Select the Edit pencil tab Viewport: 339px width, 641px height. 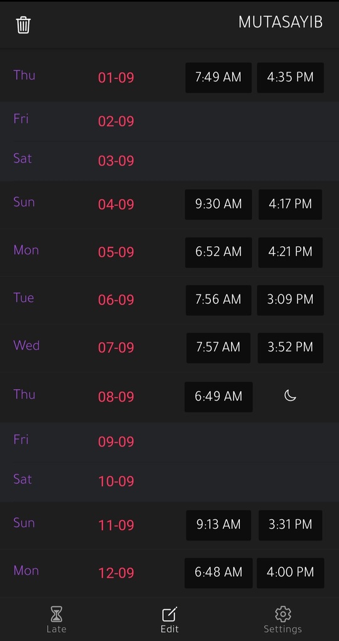[x=169, y=619]
